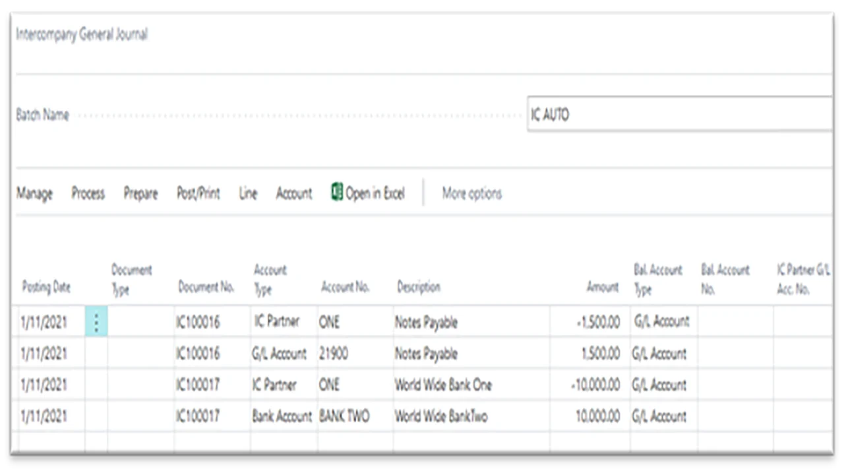Open the Post/Print menu
This screenshot has width=844, height=475.
pyautogui.click(x=198, y=194)
